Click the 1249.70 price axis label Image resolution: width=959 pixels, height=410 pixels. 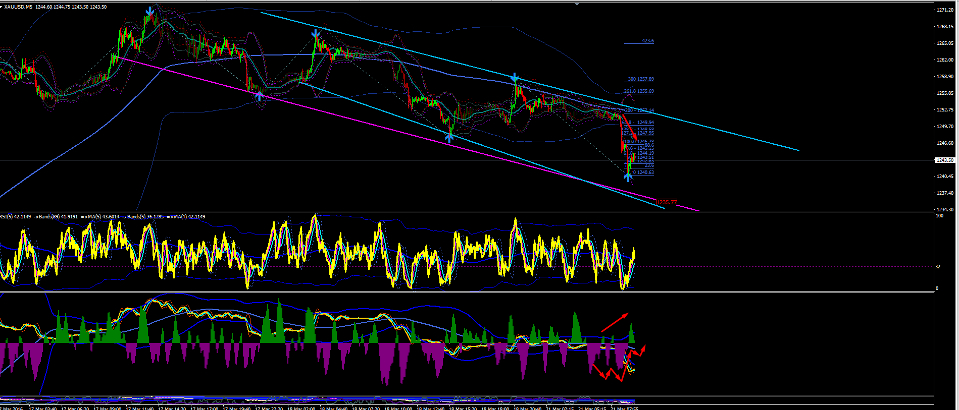point(945,127)
